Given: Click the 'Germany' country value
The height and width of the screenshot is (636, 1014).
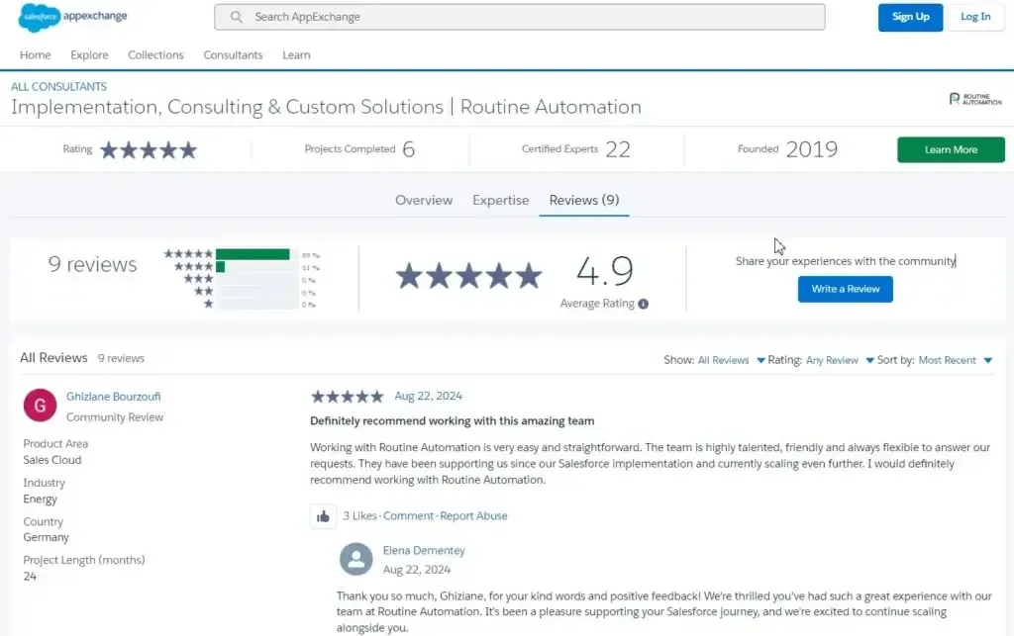Looking at the screenshot, I should (x=46, y=537).
